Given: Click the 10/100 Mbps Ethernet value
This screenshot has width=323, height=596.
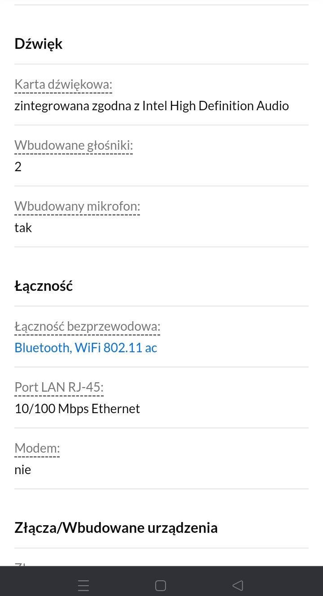Looking at the screenshot, I should click(77, 409).
